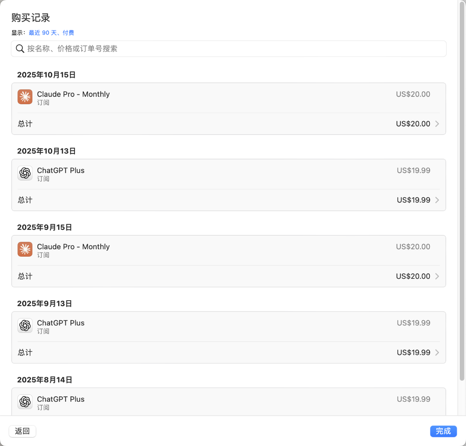Image resolution: width=466 pixels, height=446 pixels.
Task: Select ChatGPT Plus on August 14
Action: (61, 399)
